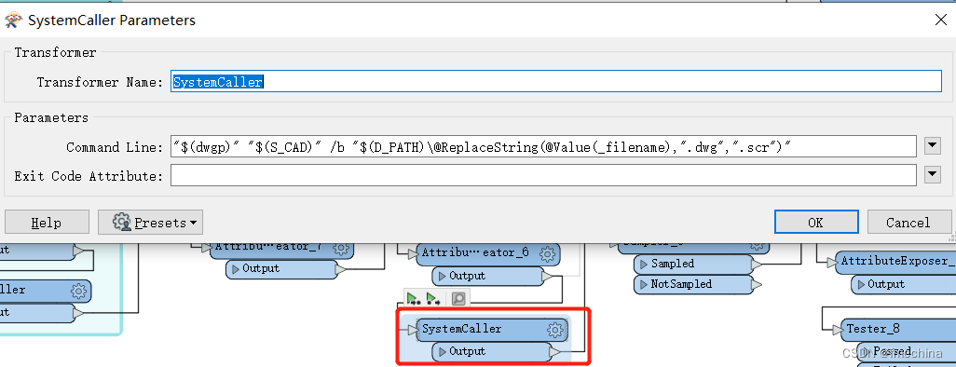The height and width of the screenshot is (367, 956).
Task: Expand Attribu…eator_7 Output port triangle
Action: [x=236, y=269]
